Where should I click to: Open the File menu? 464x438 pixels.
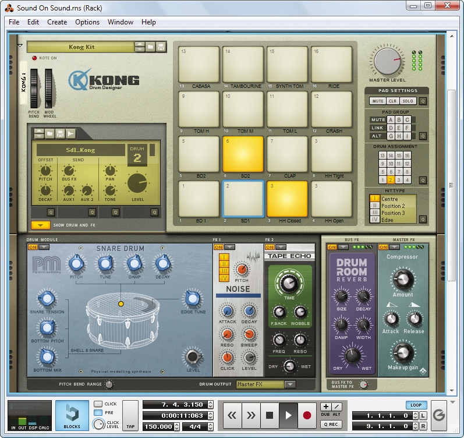pyautogui.click(x=14, y=22)
